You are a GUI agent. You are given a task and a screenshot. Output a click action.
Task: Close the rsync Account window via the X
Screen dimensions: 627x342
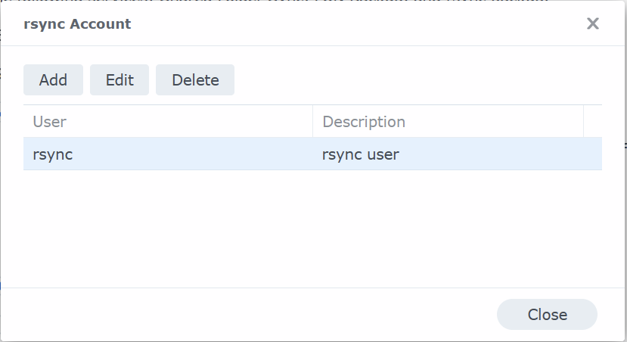click(x=593, y=23)
